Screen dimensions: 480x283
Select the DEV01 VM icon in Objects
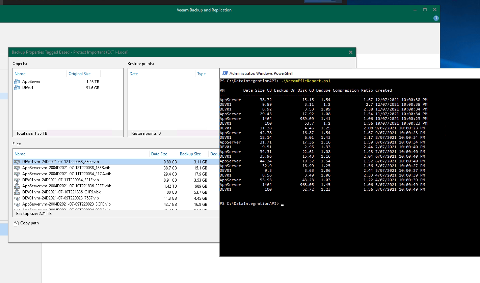click(x=17, y=88)
